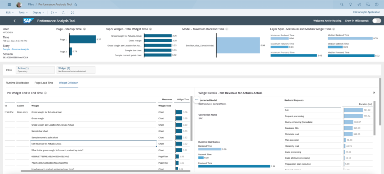Click the Database SQL row
This screenshot has height=174, width=384.
pos(328,128)
